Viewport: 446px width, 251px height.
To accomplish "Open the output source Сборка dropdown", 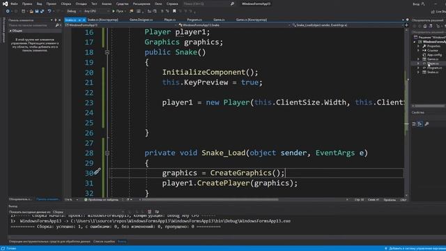I will [89, 212].
